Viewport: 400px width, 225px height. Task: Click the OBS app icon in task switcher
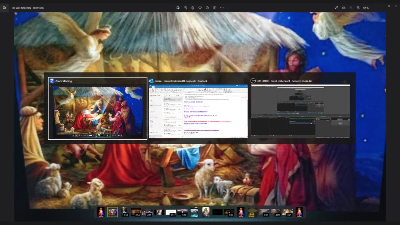(253, 81)
